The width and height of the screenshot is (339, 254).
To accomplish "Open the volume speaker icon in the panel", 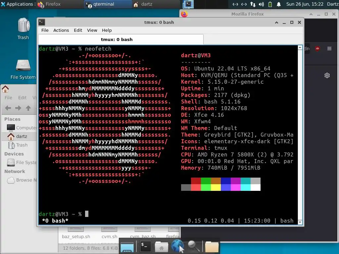I will pos(262,4).
